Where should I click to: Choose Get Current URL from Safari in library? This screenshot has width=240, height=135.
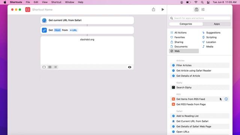pos(200,121)
